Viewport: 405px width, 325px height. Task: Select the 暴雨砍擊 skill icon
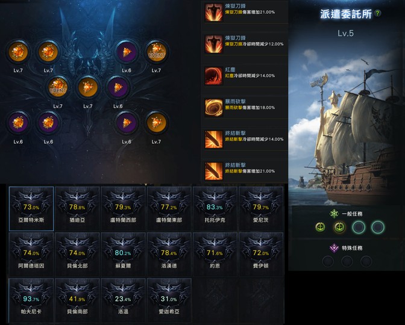tap(213, 108)
